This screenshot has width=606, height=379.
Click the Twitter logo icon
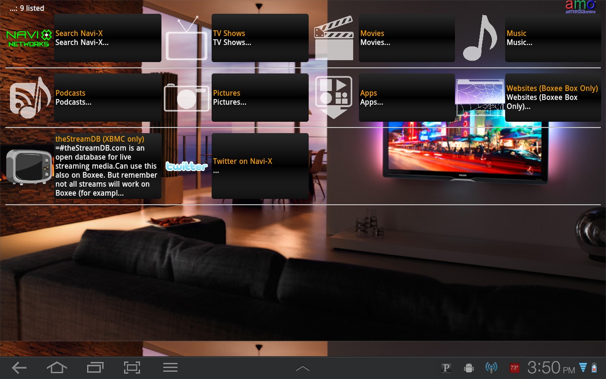[x=186, y=166]
